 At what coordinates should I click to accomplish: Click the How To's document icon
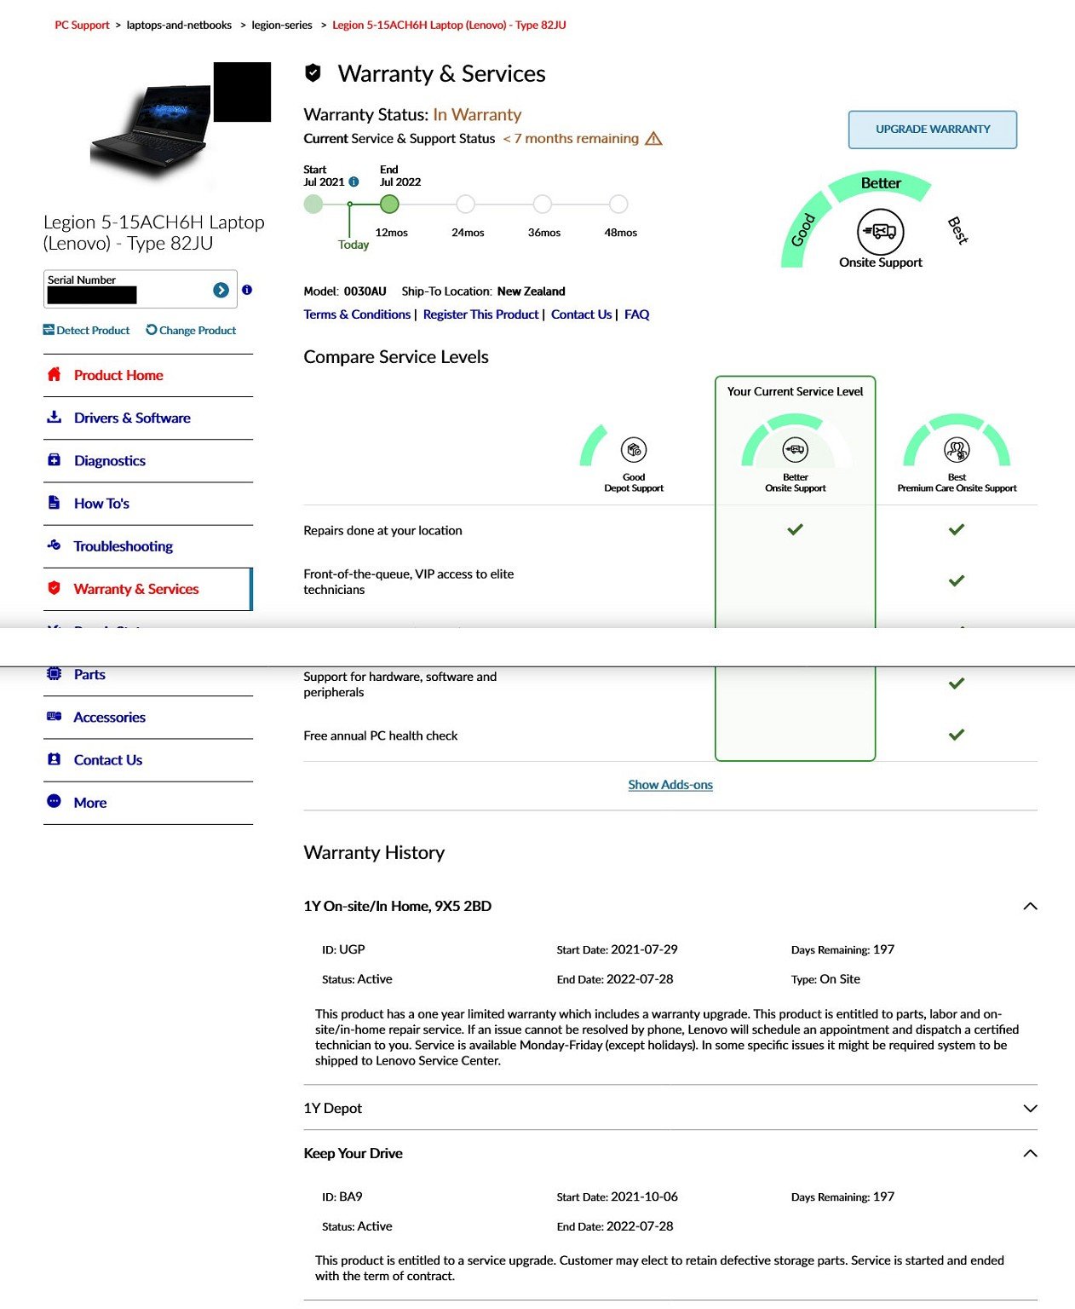(54, 502)
